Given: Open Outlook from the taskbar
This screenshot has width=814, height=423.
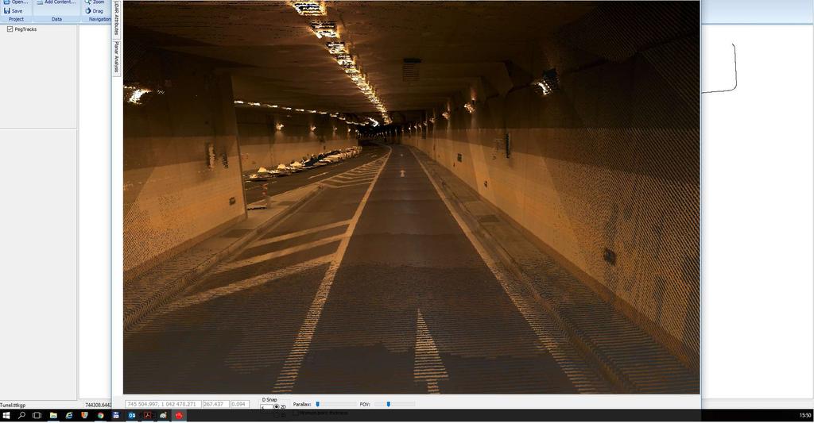Looking at the screenshot, I should 132,415.
